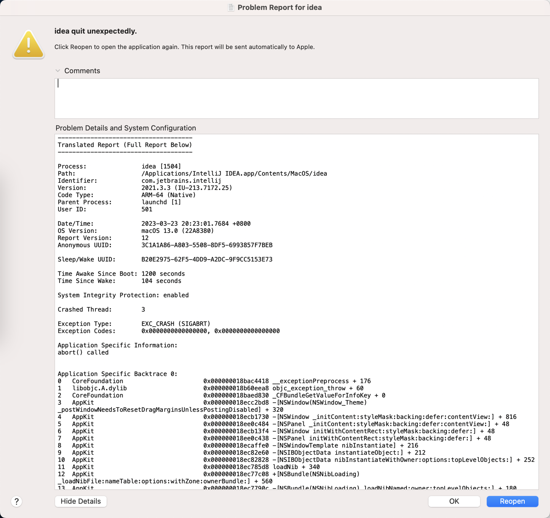The height and width of the screenshot is (518, 550).
Task: Click backtrace row 5 NSPanel _initContent
Action: pos(283,424)
